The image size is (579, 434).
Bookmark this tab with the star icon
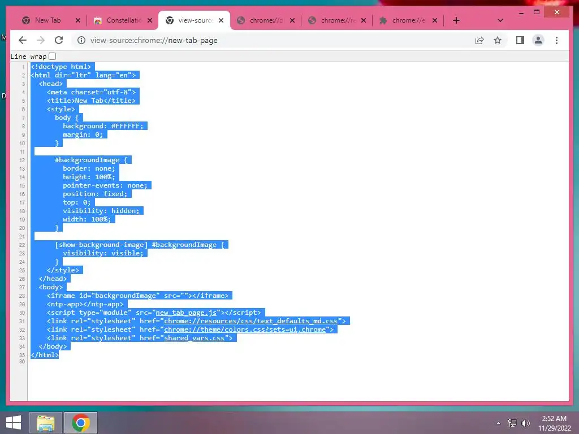(498, 40)
